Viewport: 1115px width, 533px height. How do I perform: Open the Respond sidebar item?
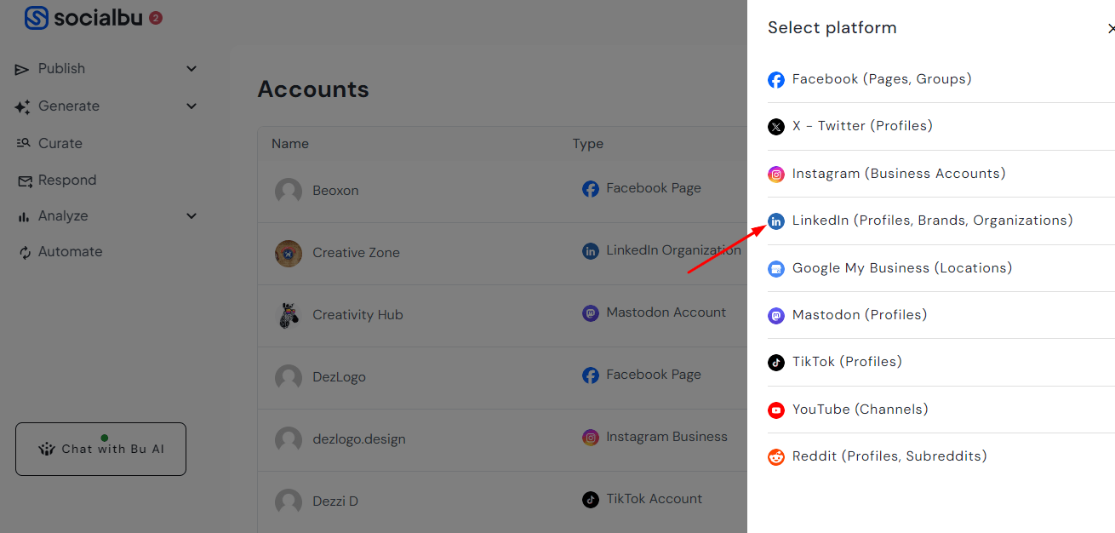tap(66, 181)
